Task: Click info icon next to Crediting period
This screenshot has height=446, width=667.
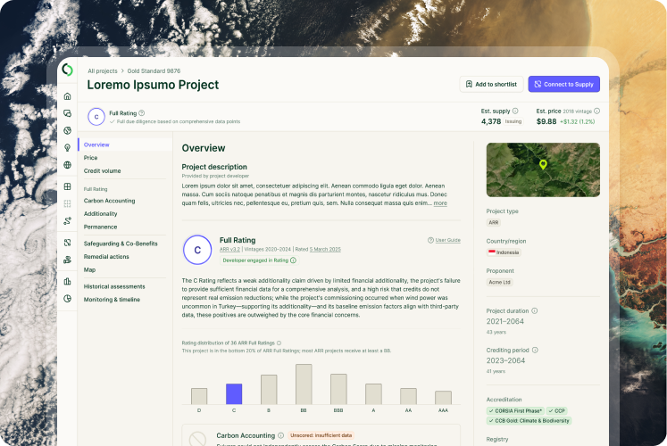Action: tap(535, 350)
